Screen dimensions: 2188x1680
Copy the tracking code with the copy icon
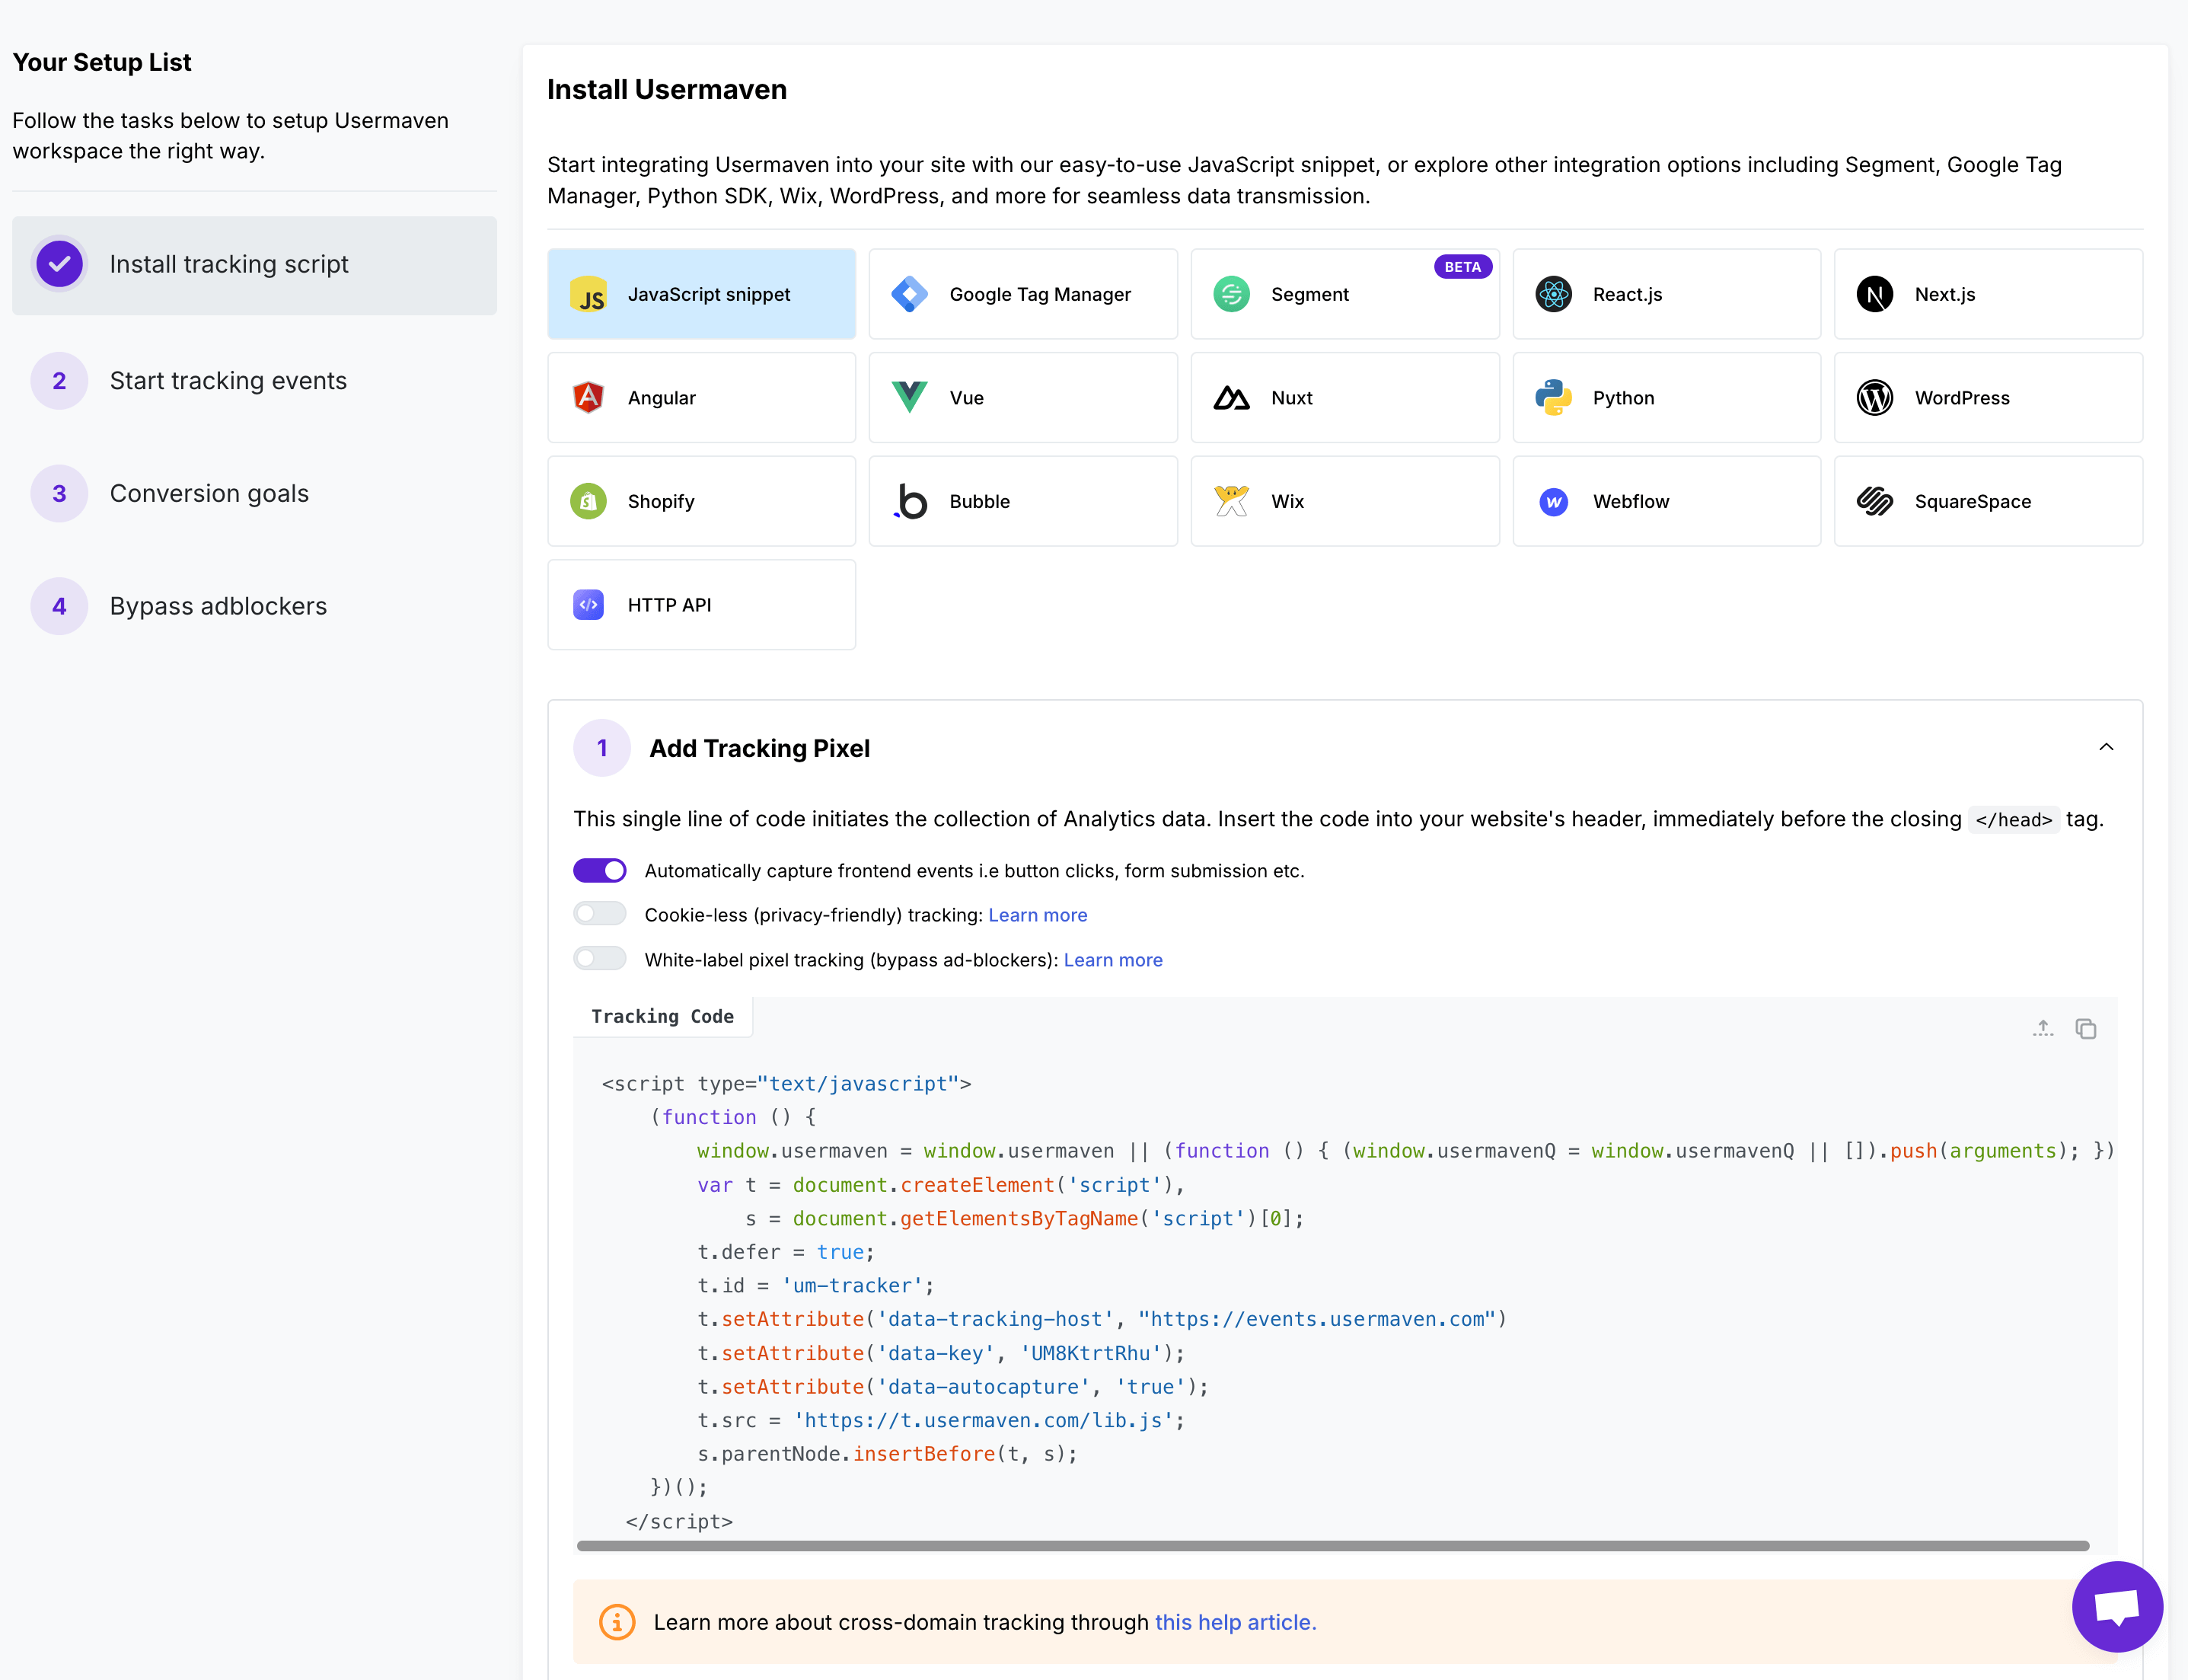[x=2085, y=1029]
